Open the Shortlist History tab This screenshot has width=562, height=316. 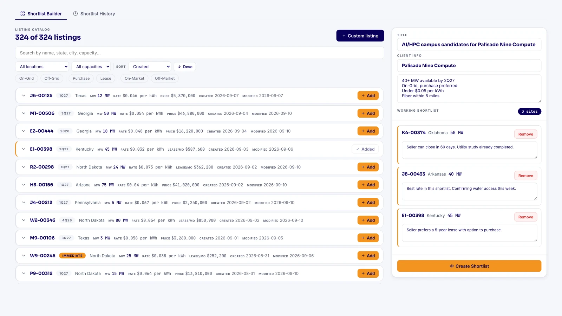[94, 14]
